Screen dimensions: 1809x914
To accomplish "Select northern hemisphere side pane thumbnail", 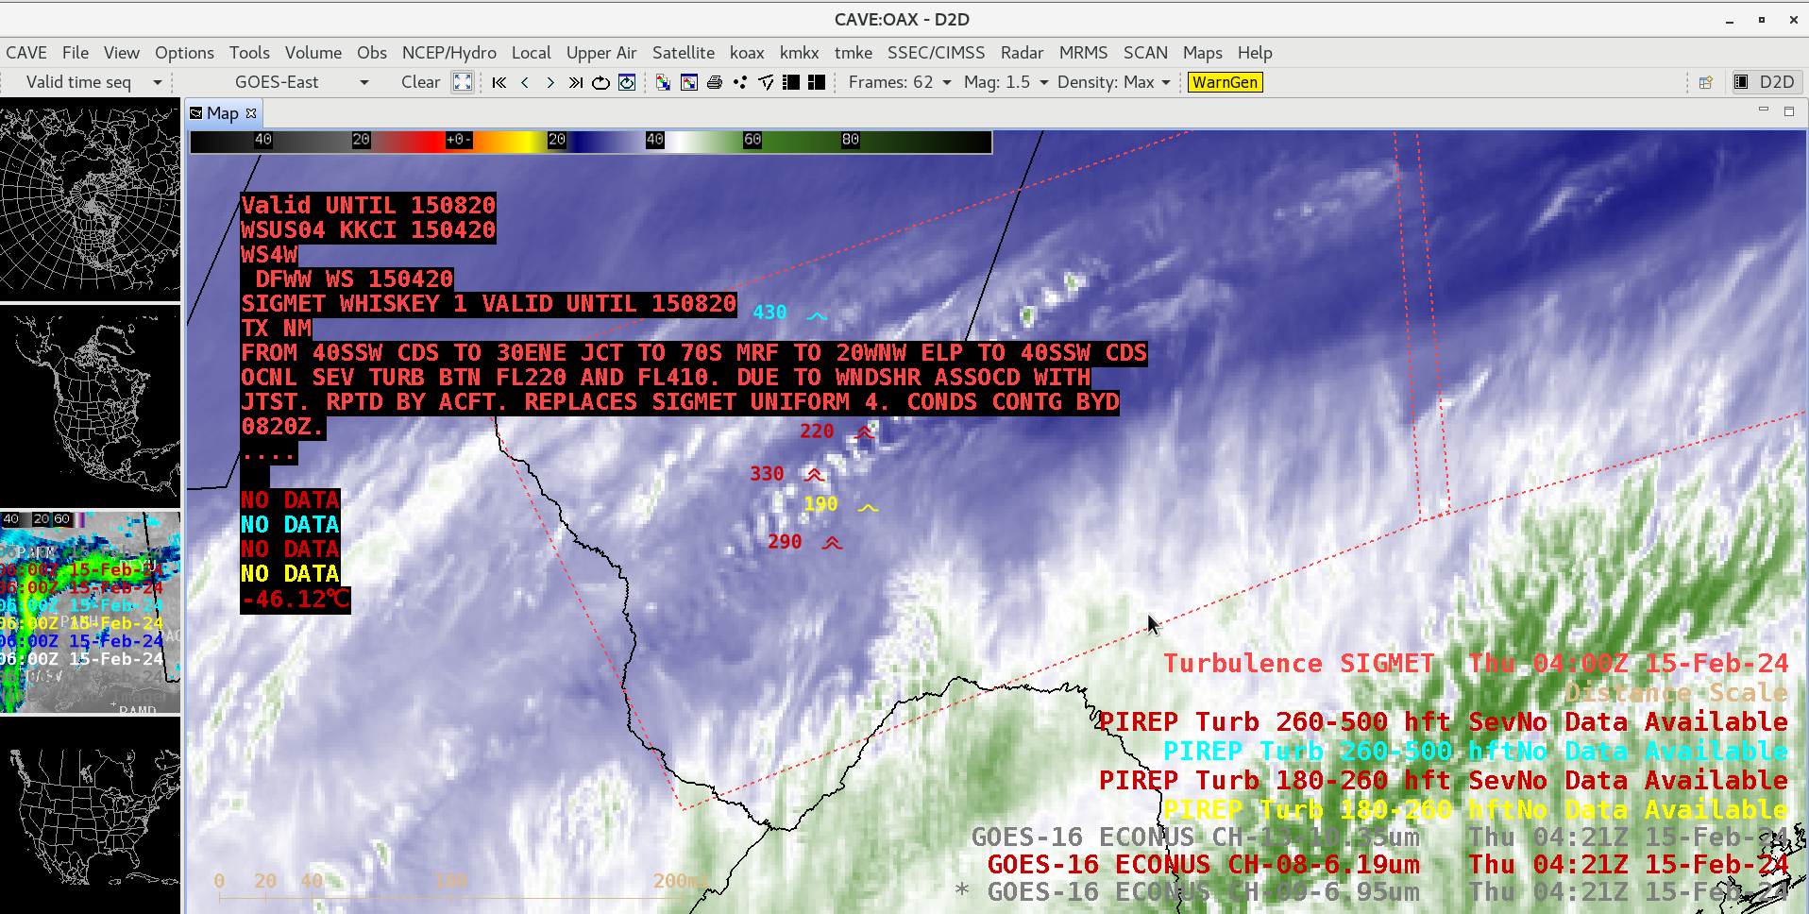I will 90,201.
